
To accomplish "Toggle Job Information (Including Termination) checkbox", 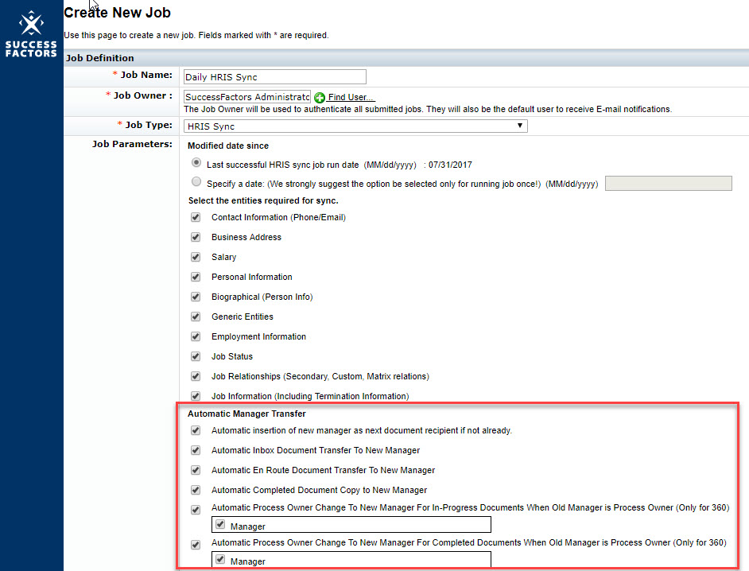I will (x=196, y=396).
